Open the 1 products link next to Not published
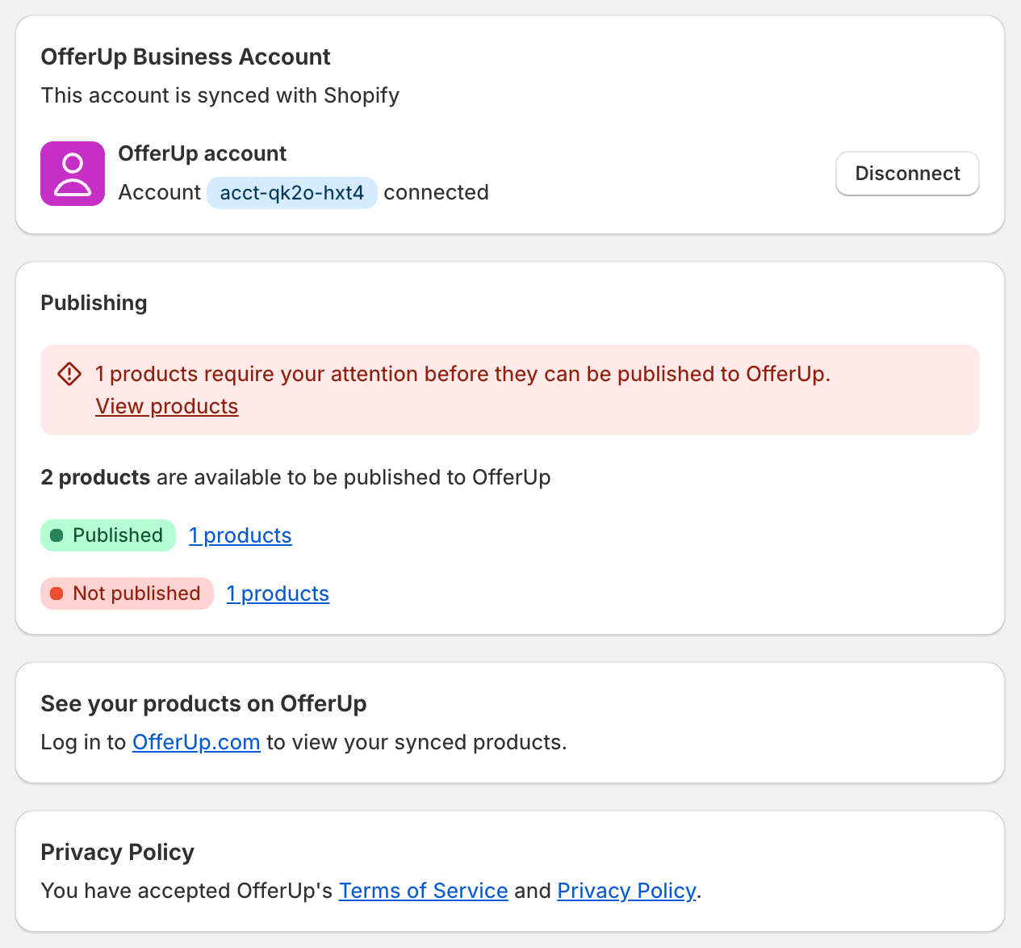 [x=278, y=593]
